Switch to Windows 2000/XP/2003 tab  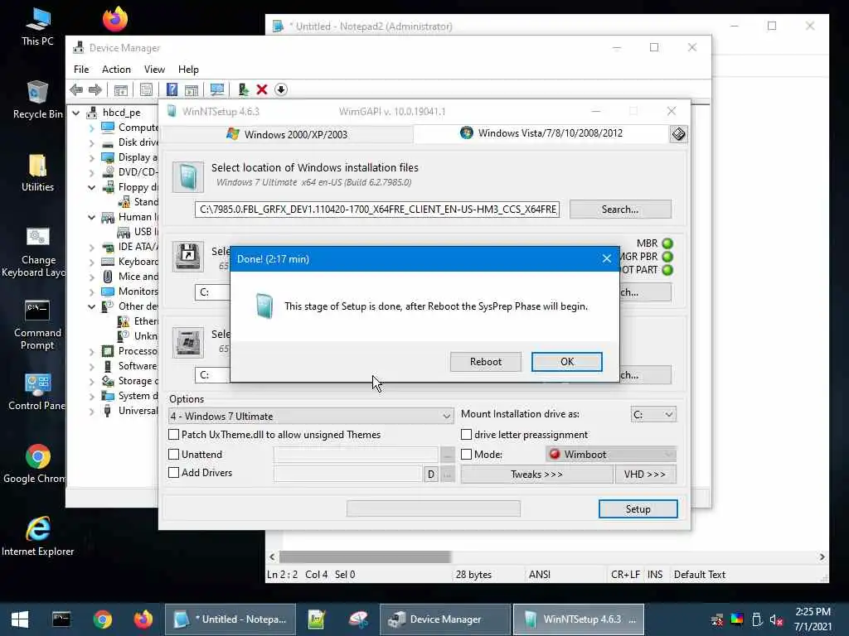point(287,134)
